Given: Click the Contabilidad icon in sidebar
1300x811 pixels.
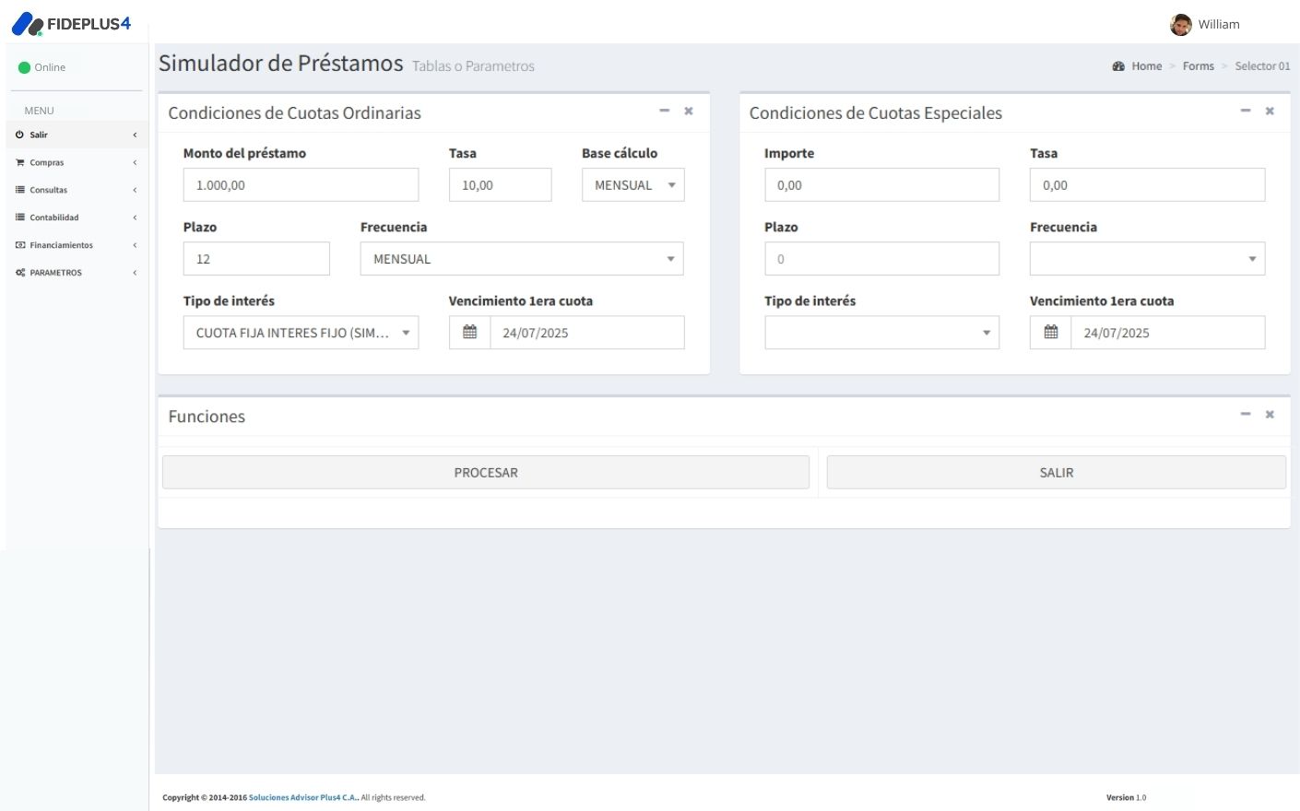Looking at the screenshot, I should point(20,217).
